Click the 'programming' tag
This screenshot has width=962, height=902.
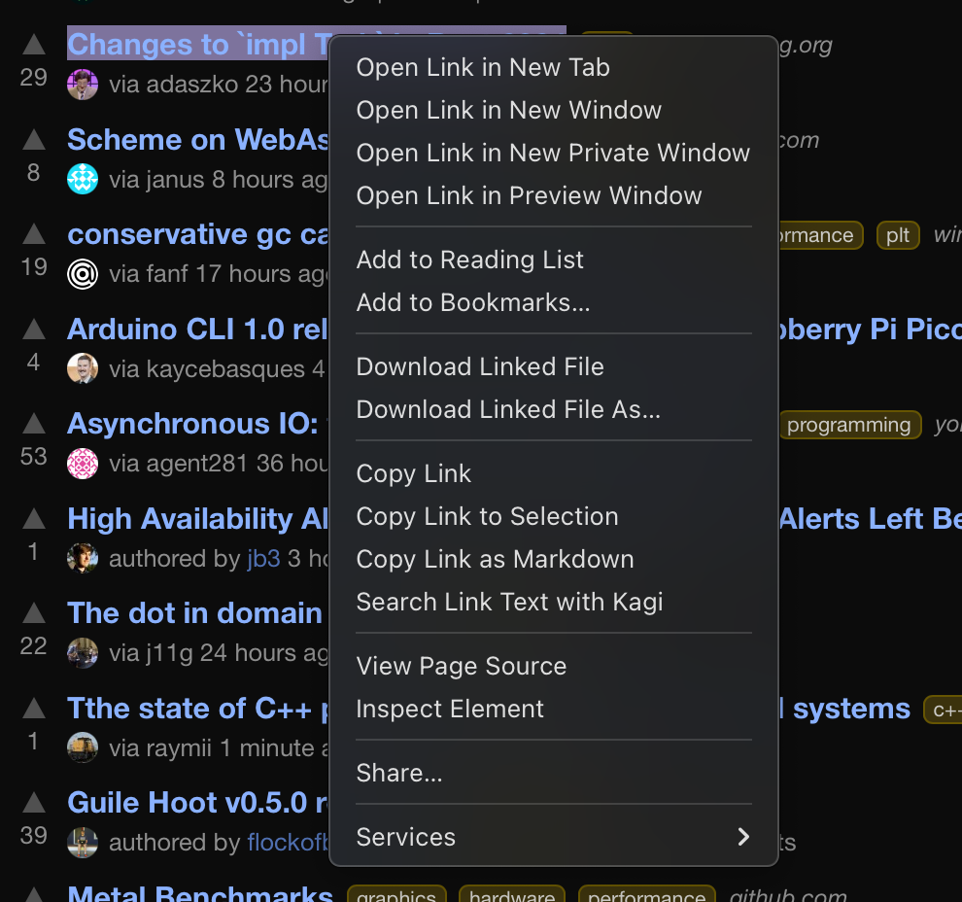848,425
